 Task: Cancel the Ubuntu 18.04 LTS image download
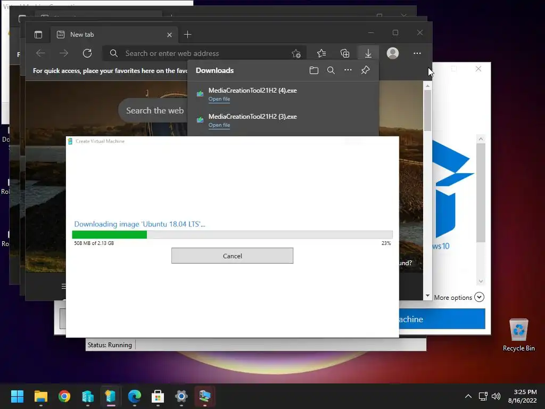coord(232,256)
